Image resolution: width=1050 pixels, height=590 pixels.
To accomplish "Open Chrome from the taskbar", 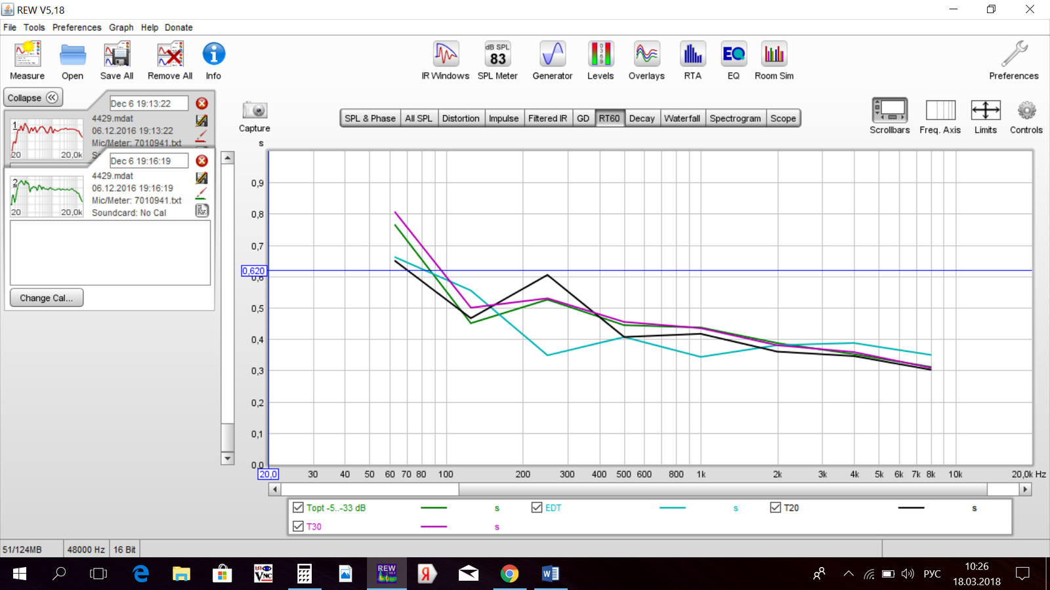I will point(509,574).
